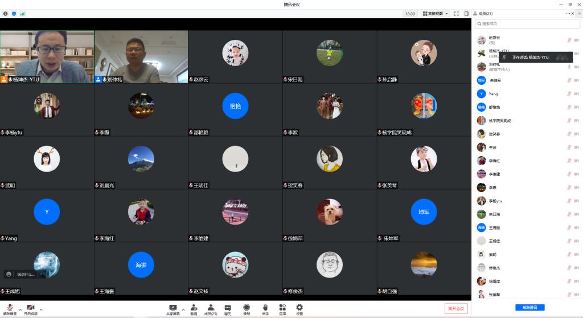Click the Record (录制) icon
The width and height of the screenshot is (583, 318).
pos(246,308)
